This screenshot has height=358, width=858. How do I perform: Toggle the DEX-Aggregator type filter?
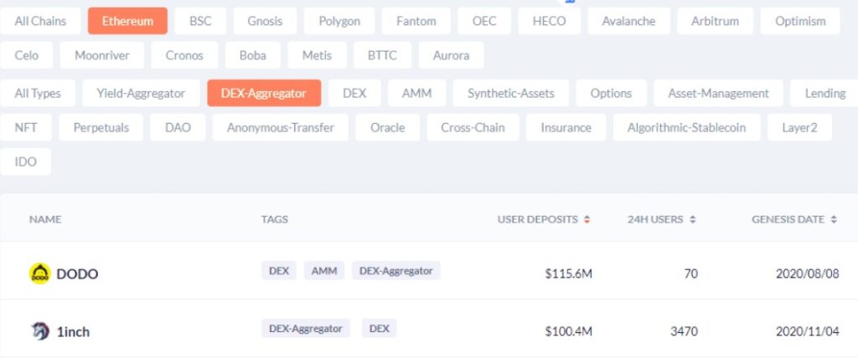coord(264,94)
